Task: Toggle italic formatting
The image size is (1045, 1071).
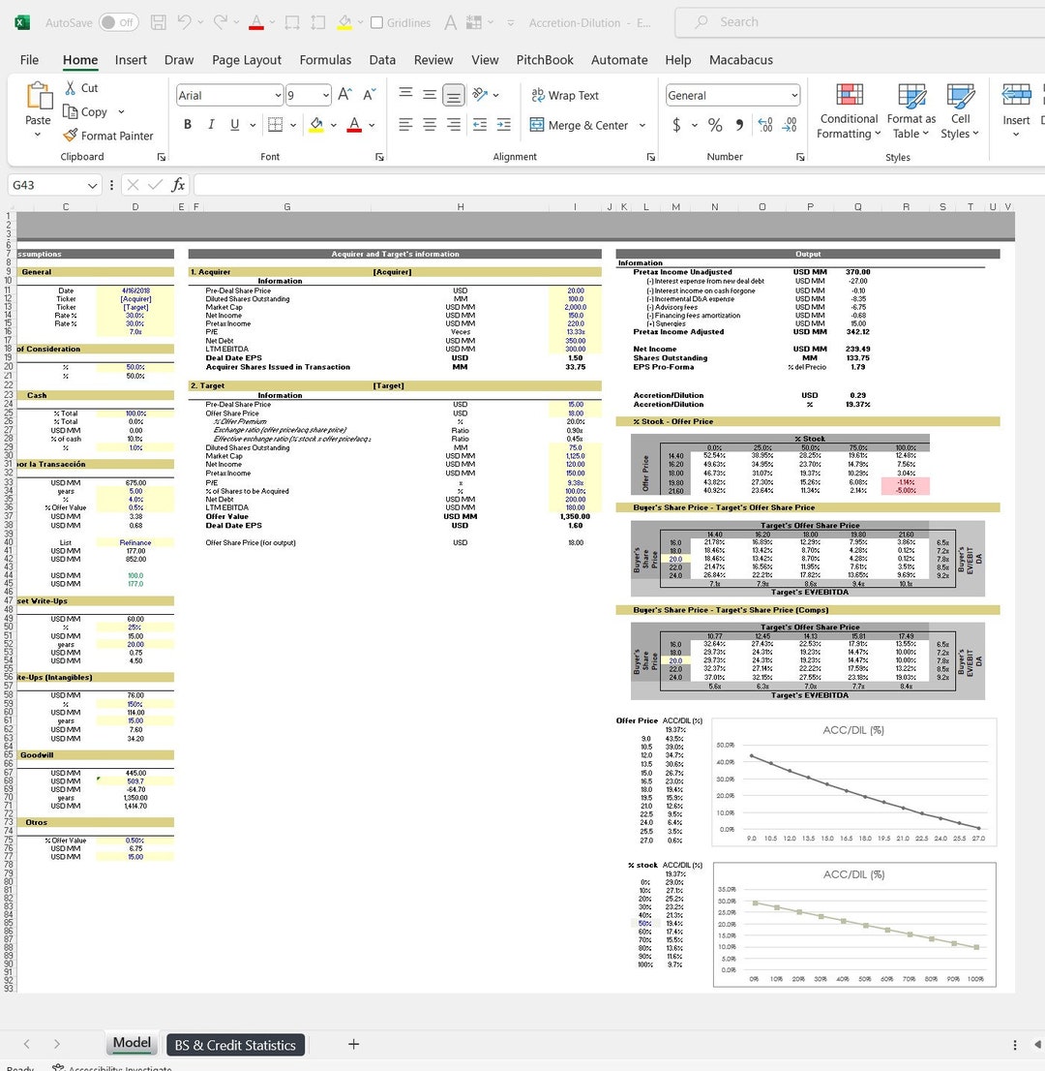Action: [x=211, y=126]
